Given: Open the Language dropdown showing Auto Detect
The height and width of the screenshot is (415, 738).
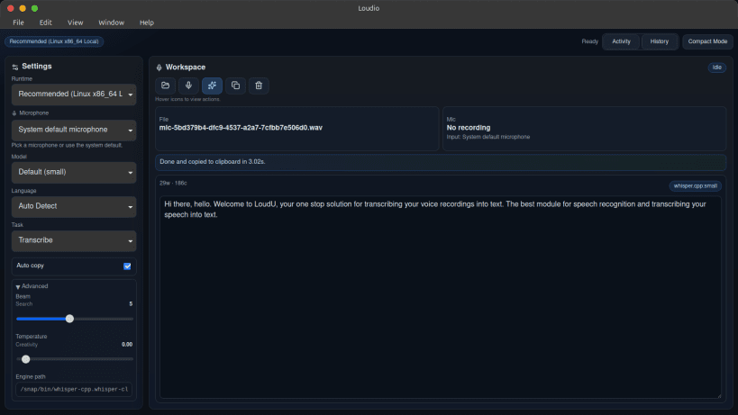Looking at the screenshot, I should (74, 206).
